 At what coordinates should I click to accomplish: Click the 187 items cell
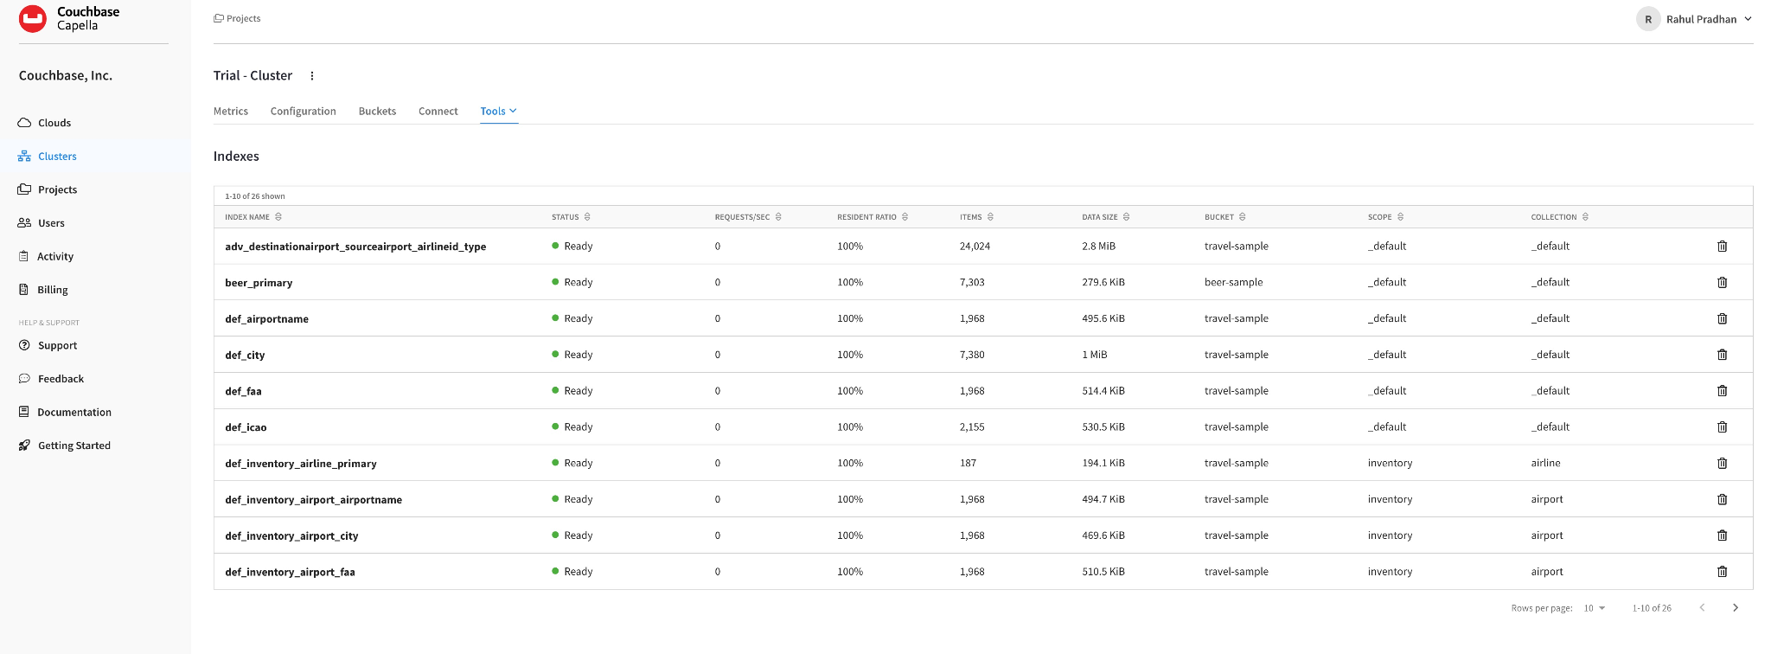968,464
